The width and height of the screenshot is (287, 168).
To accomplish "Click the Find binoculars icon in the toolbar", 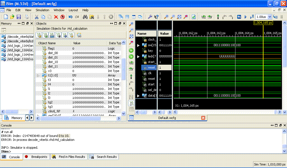I will coord(85,17).
